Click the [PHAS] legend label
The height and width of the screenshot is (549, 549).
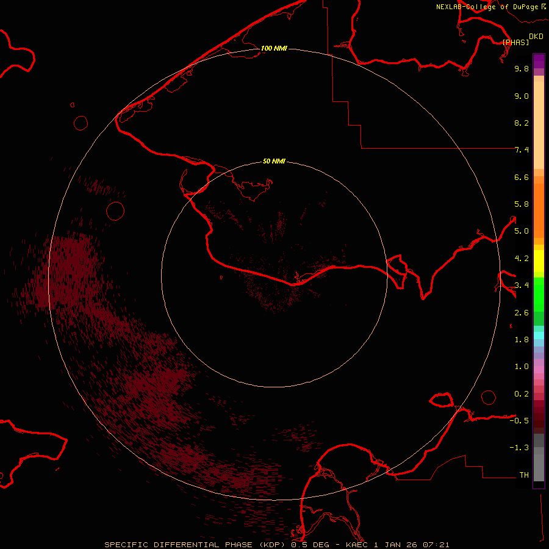[x=515, y=43]
